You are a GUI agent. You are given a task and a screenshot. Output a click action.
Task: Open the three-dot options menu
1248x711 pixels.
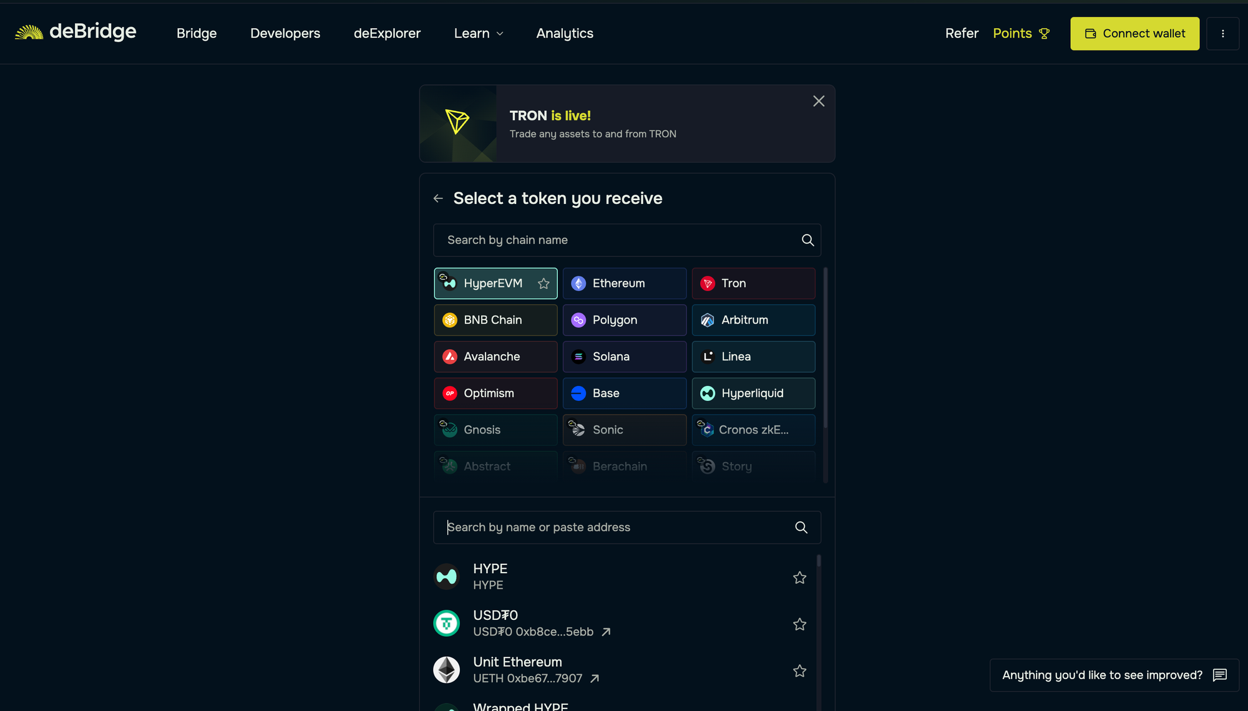pyautogui.click(x=1222, y=34)
